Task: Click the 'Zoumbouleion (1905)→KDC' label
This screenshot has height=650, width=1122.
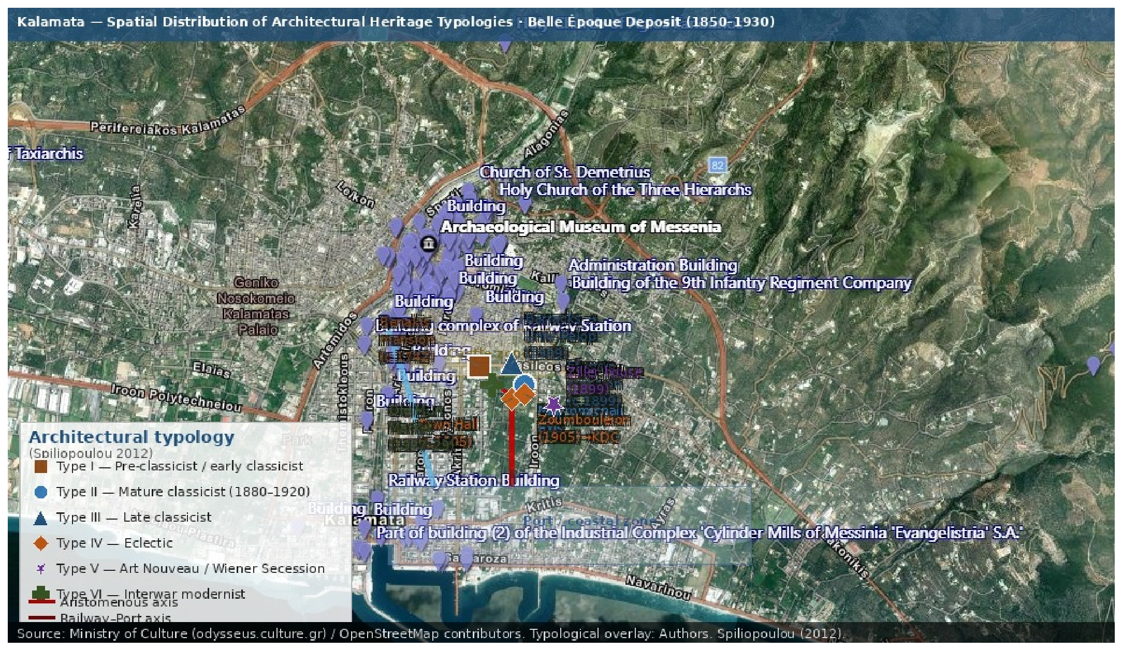Action: pyautogui.click(x=584, y=429)
